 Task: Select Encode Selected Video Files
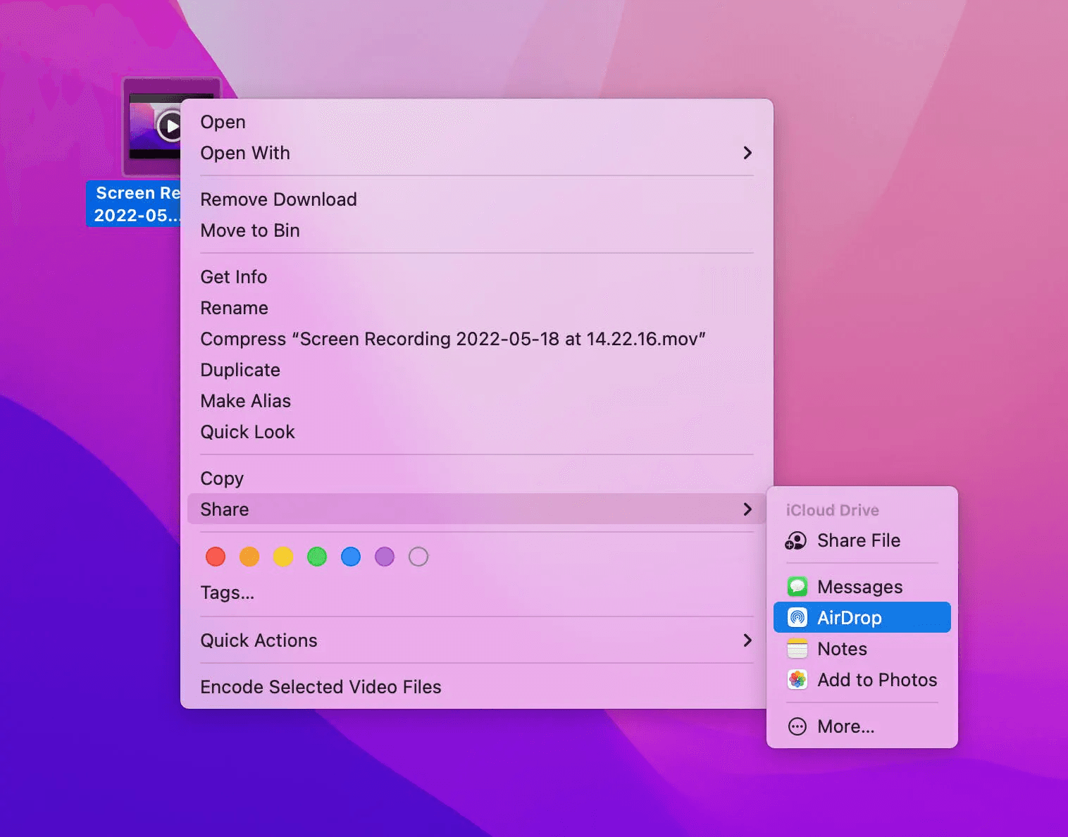tap(477, 687)
